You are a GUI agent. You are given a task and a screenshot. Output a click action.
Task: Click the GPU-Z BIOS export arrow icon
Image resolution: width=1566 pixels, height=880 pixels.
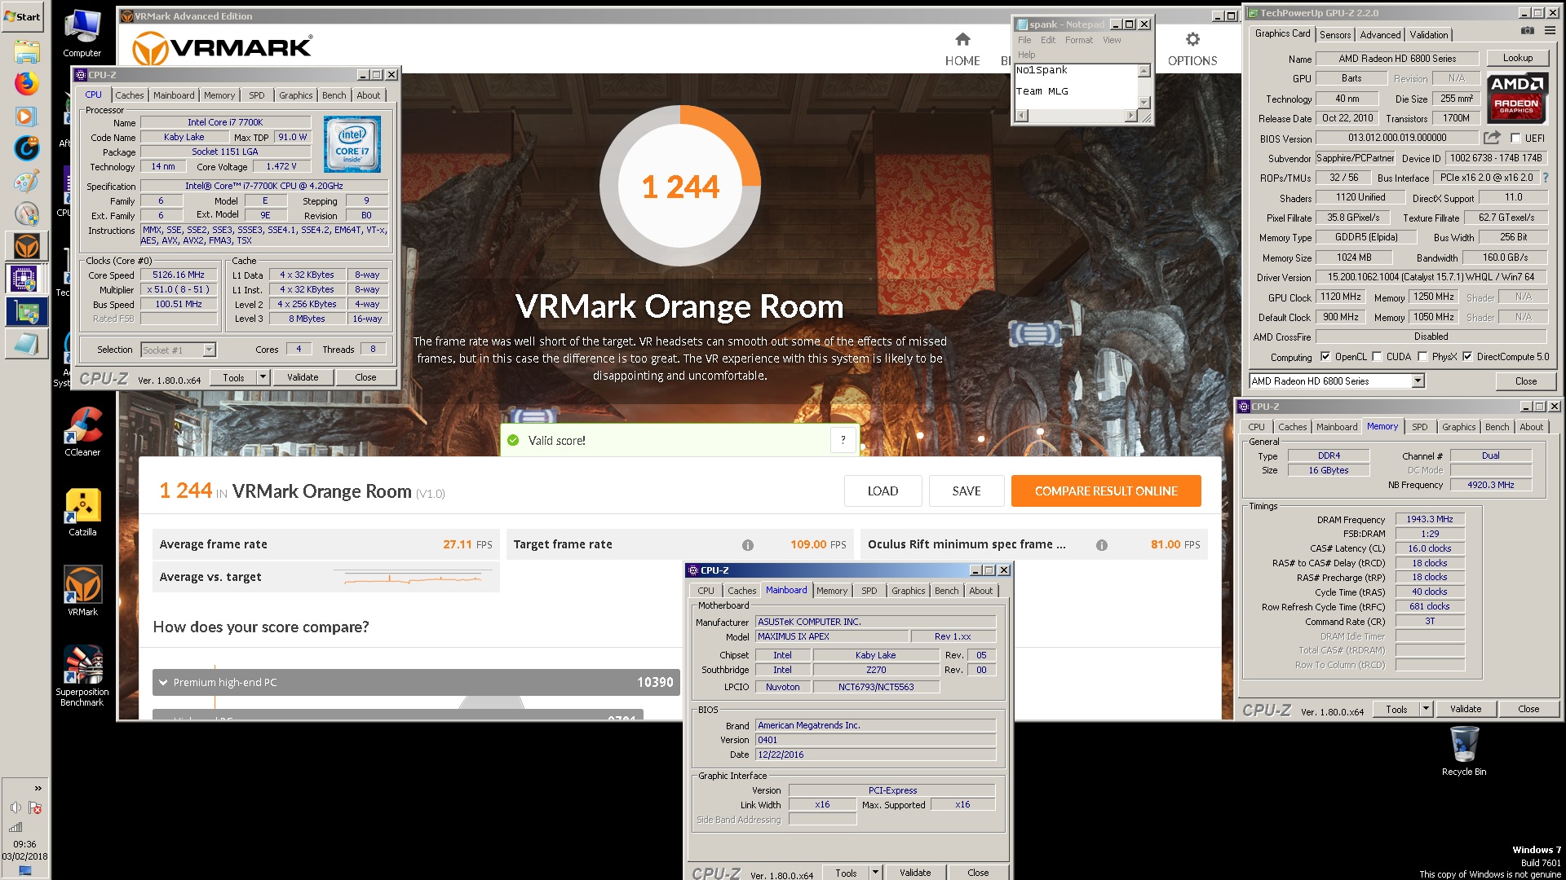point(1492,138)
